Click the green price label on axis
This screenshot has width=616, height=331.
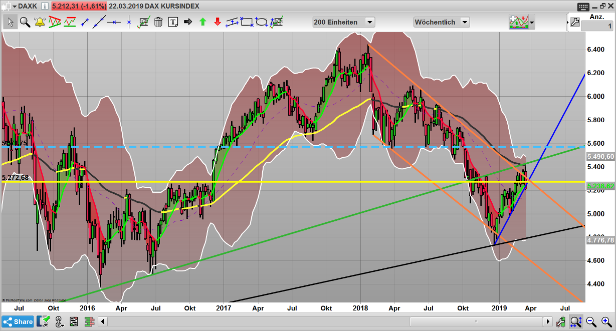point(600,186)
